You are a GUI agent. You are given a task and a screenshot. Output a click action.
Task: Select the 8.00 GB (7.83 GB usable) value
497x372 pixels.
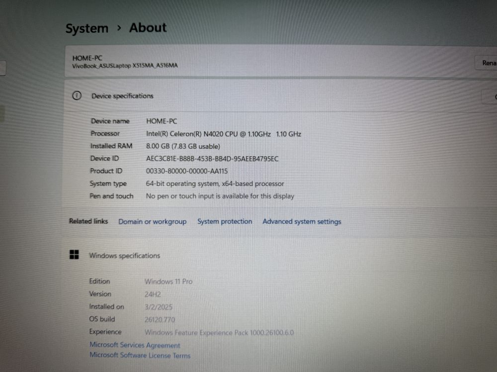click(x=183, y=146)
